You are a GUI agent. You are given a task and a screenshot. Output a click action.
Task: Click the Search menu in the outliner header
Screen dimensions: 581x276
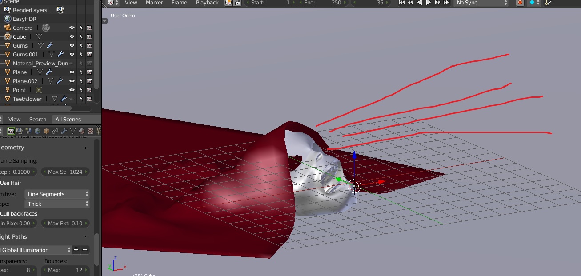[38, 119]
